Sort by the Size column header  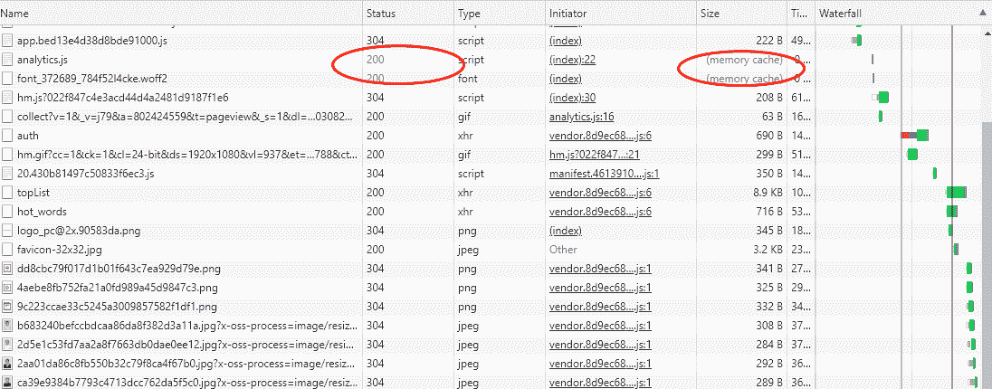point(743,13)
